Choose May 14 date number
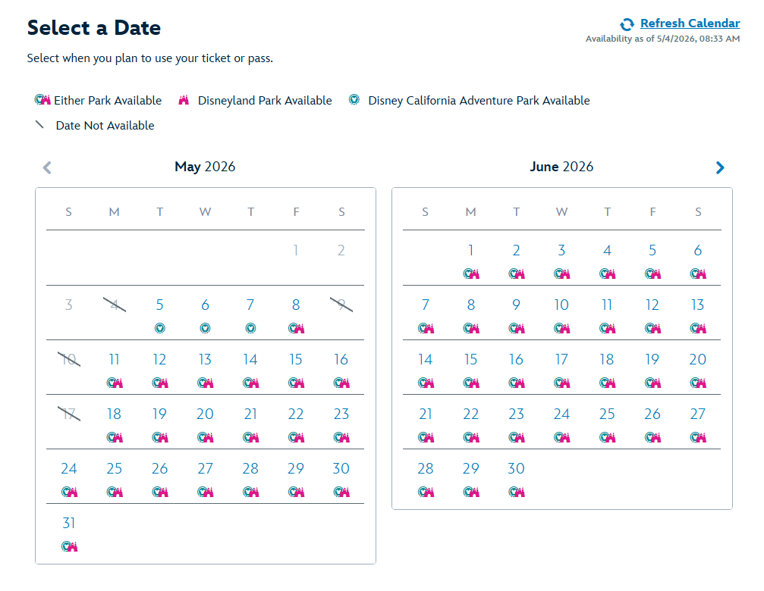This screenshot has height=591, width=764. point(250,359)
